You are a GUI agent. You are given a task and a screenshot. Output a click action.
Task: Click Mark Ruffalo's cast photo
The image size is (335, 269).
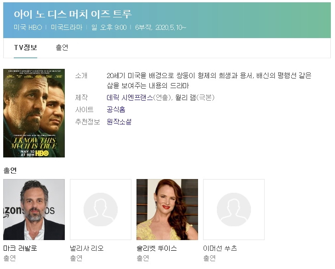[x=34, y=209]
